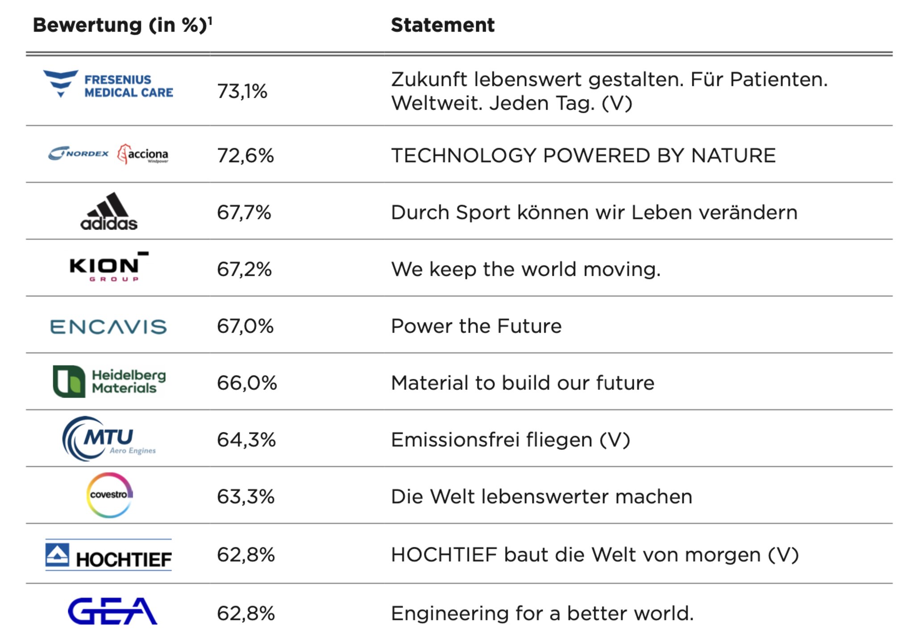The width and height of the screenshot is (914, 639).
Task: Select the KION Group logo
Action: [x=109, y=267]
